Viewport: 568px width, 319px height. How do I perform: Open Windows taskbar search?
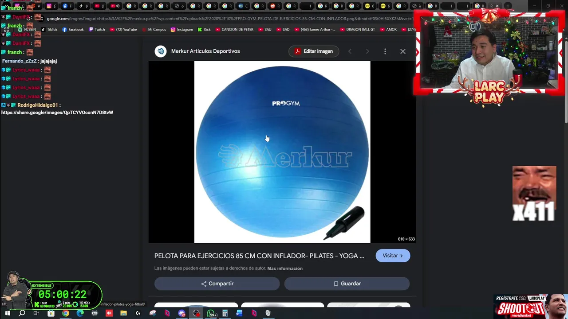click(22, 313)
